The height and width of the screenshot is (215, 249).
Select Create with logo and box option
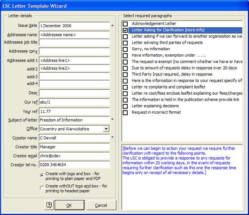click(42, 176)
